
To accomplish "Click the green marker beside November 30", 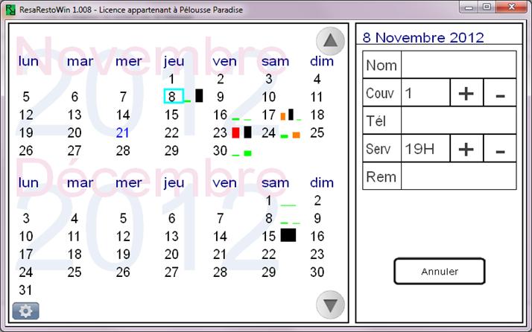I will pos(248,153).
